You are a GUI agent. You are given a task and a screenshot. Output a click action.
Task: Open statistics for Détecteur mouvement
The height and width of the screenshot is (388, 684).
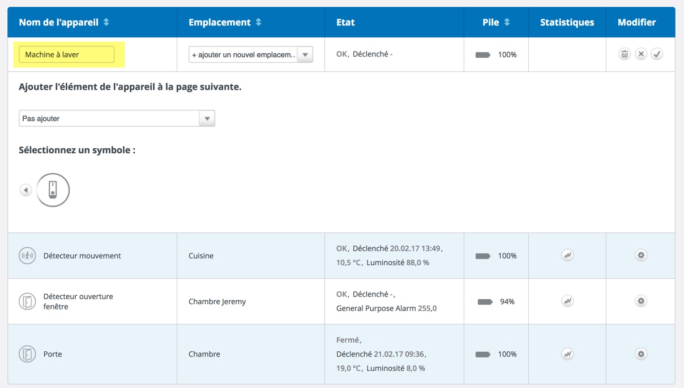567,256
